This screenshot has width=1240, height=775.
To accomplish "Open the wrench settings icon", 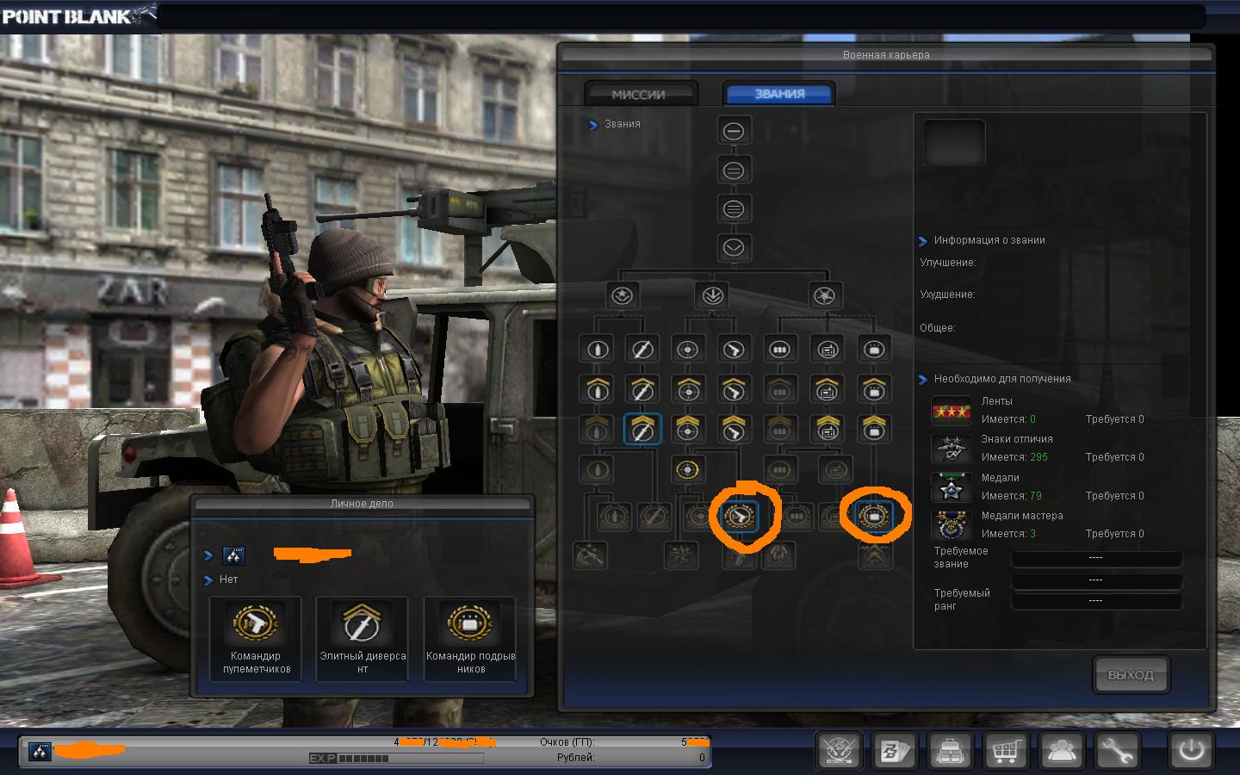I will coord(1115,751).
